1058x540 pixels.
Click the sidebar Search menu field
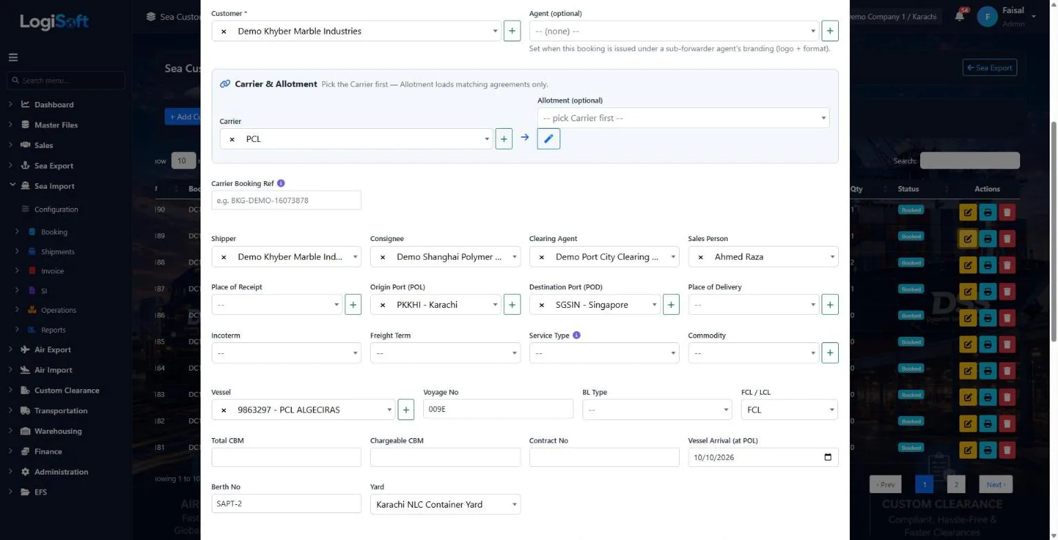point(65,81)
